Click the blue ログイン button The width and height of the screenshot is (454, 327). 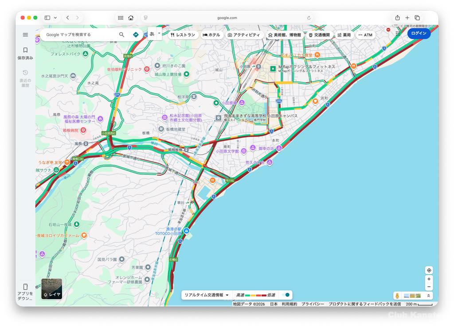click(419, 33)
